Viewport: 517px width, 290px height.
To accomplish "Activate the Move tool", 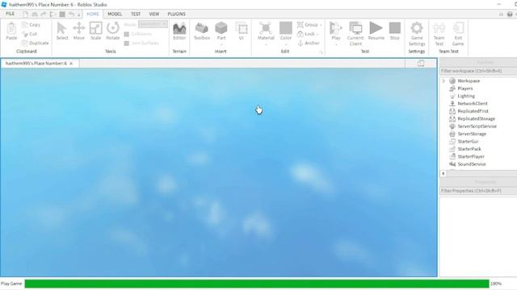I will point(79,31).
